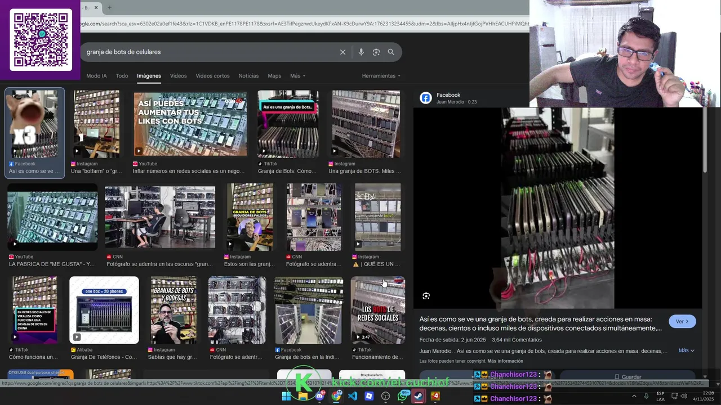The height and width of the screenshot is (405, 721).
Task: Open Discord from the taskbar
Action: (320, 396)
